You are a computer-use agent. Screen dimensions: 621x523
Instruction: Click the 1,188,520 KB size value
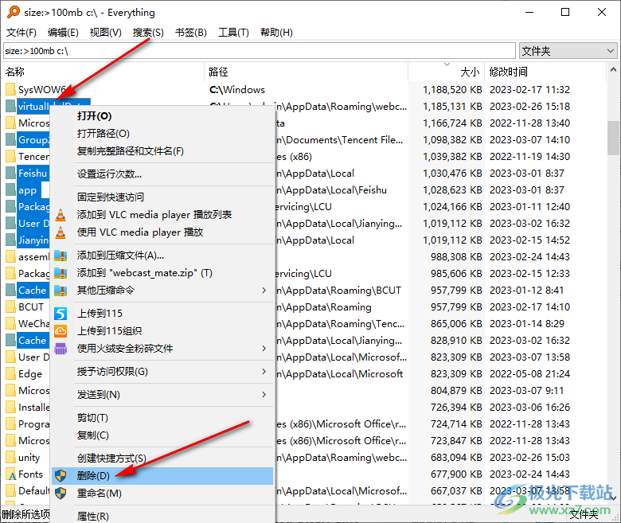point(452,90)
